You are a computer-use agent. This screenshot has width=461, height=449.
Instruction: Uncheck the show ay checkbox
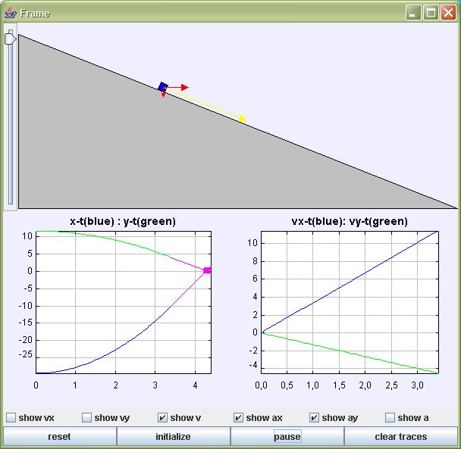315,418
